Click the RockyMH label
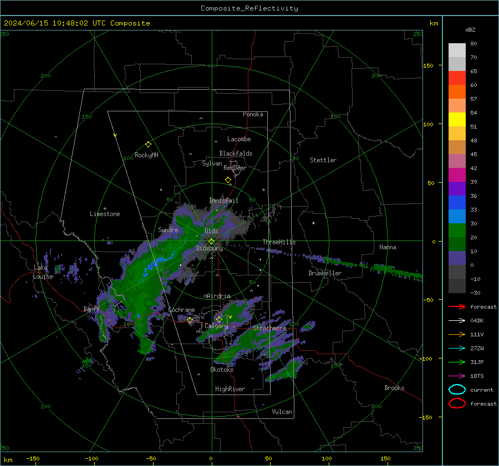 pos(146,155)
